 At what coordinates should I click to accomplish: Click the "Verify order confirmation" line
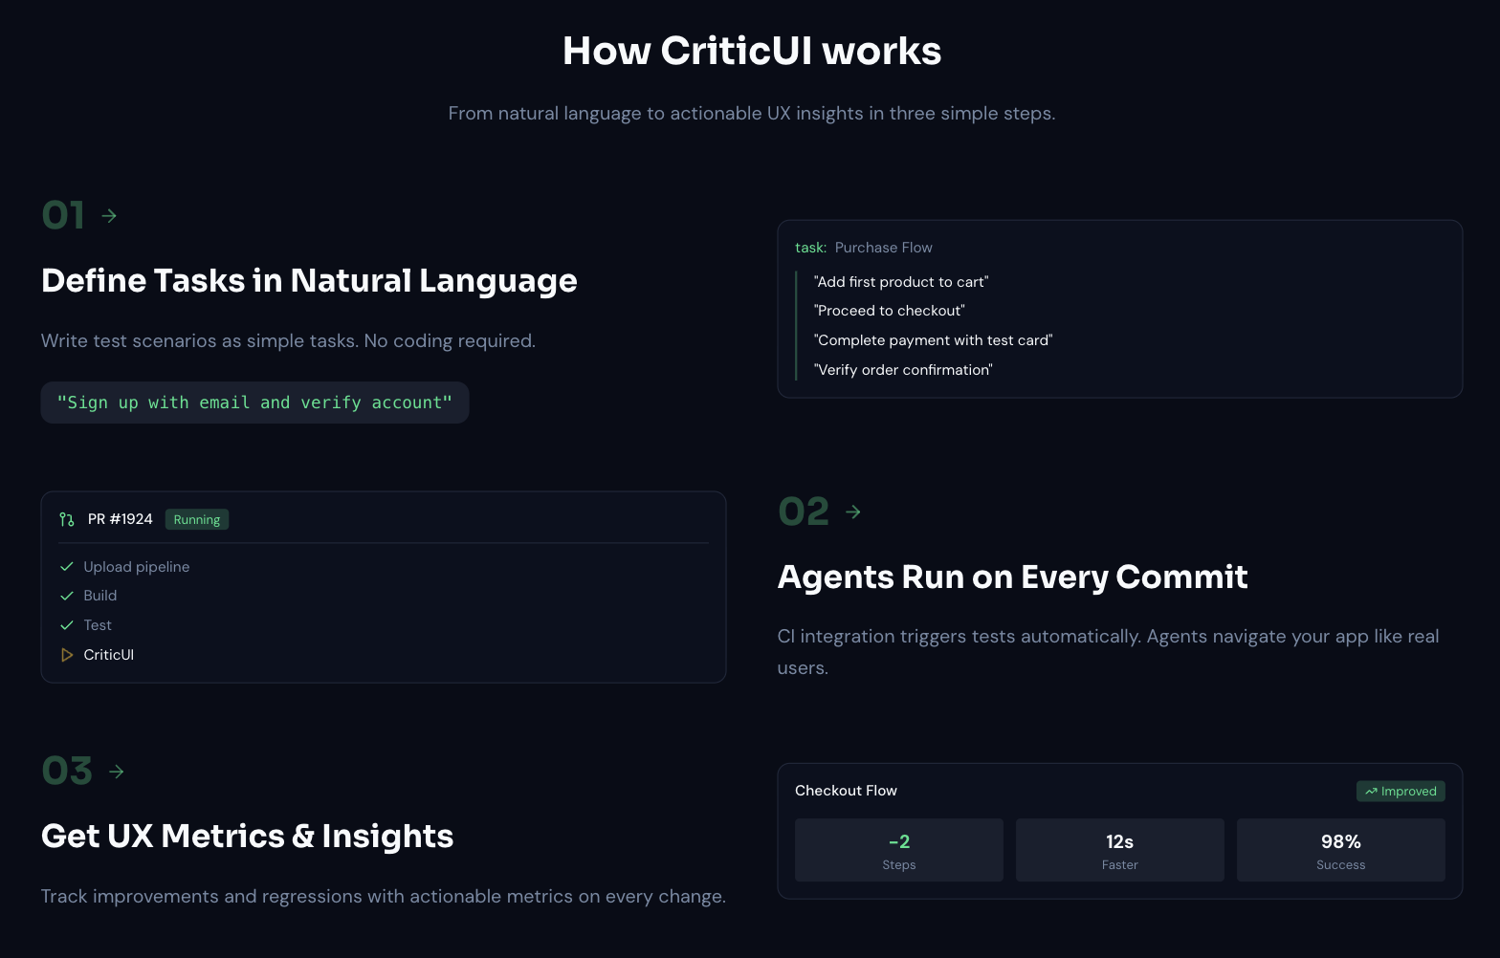point(903,370)
